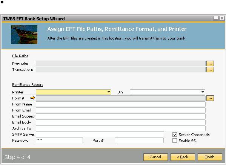
Task: Cancel the setup wizard
Action: [x=155, y=157]
